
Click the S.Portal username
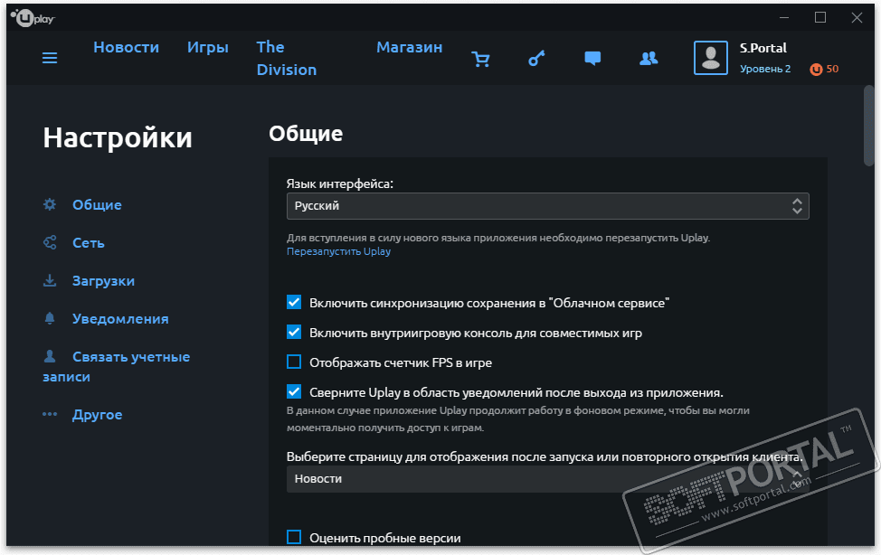coord(763,48)
